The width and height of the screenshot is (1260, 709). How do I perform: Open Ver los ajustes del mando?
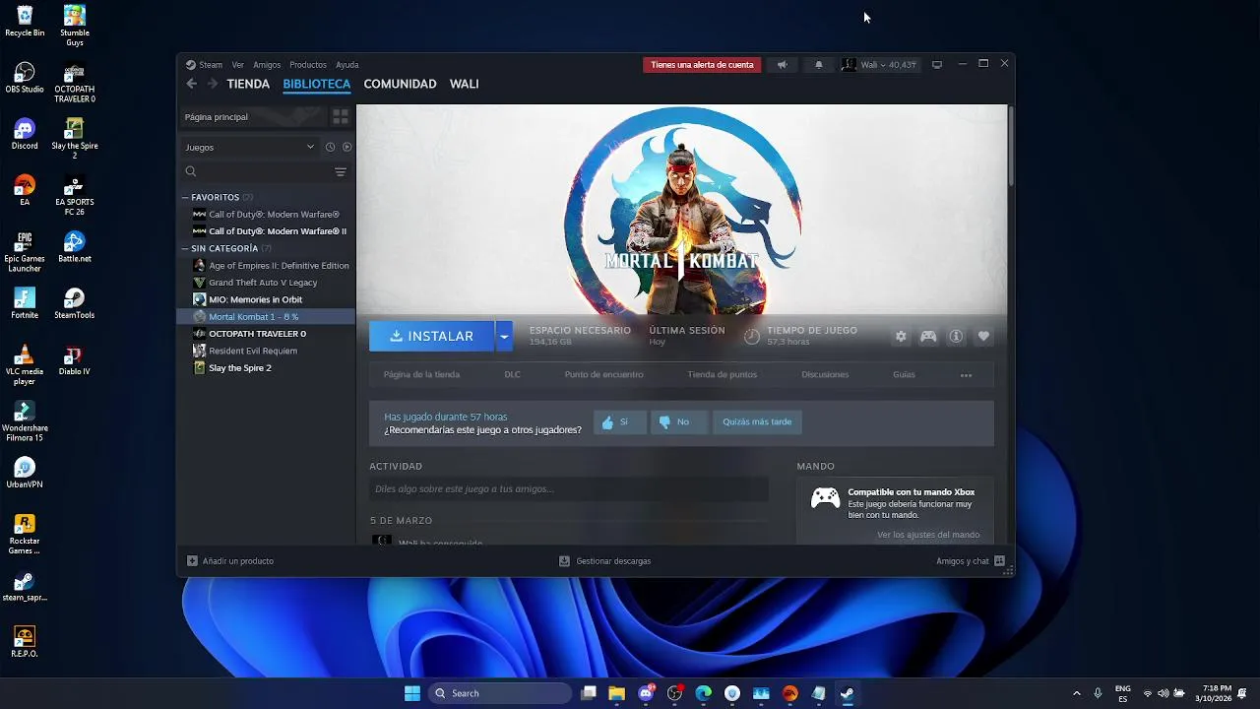click(928, 535)
